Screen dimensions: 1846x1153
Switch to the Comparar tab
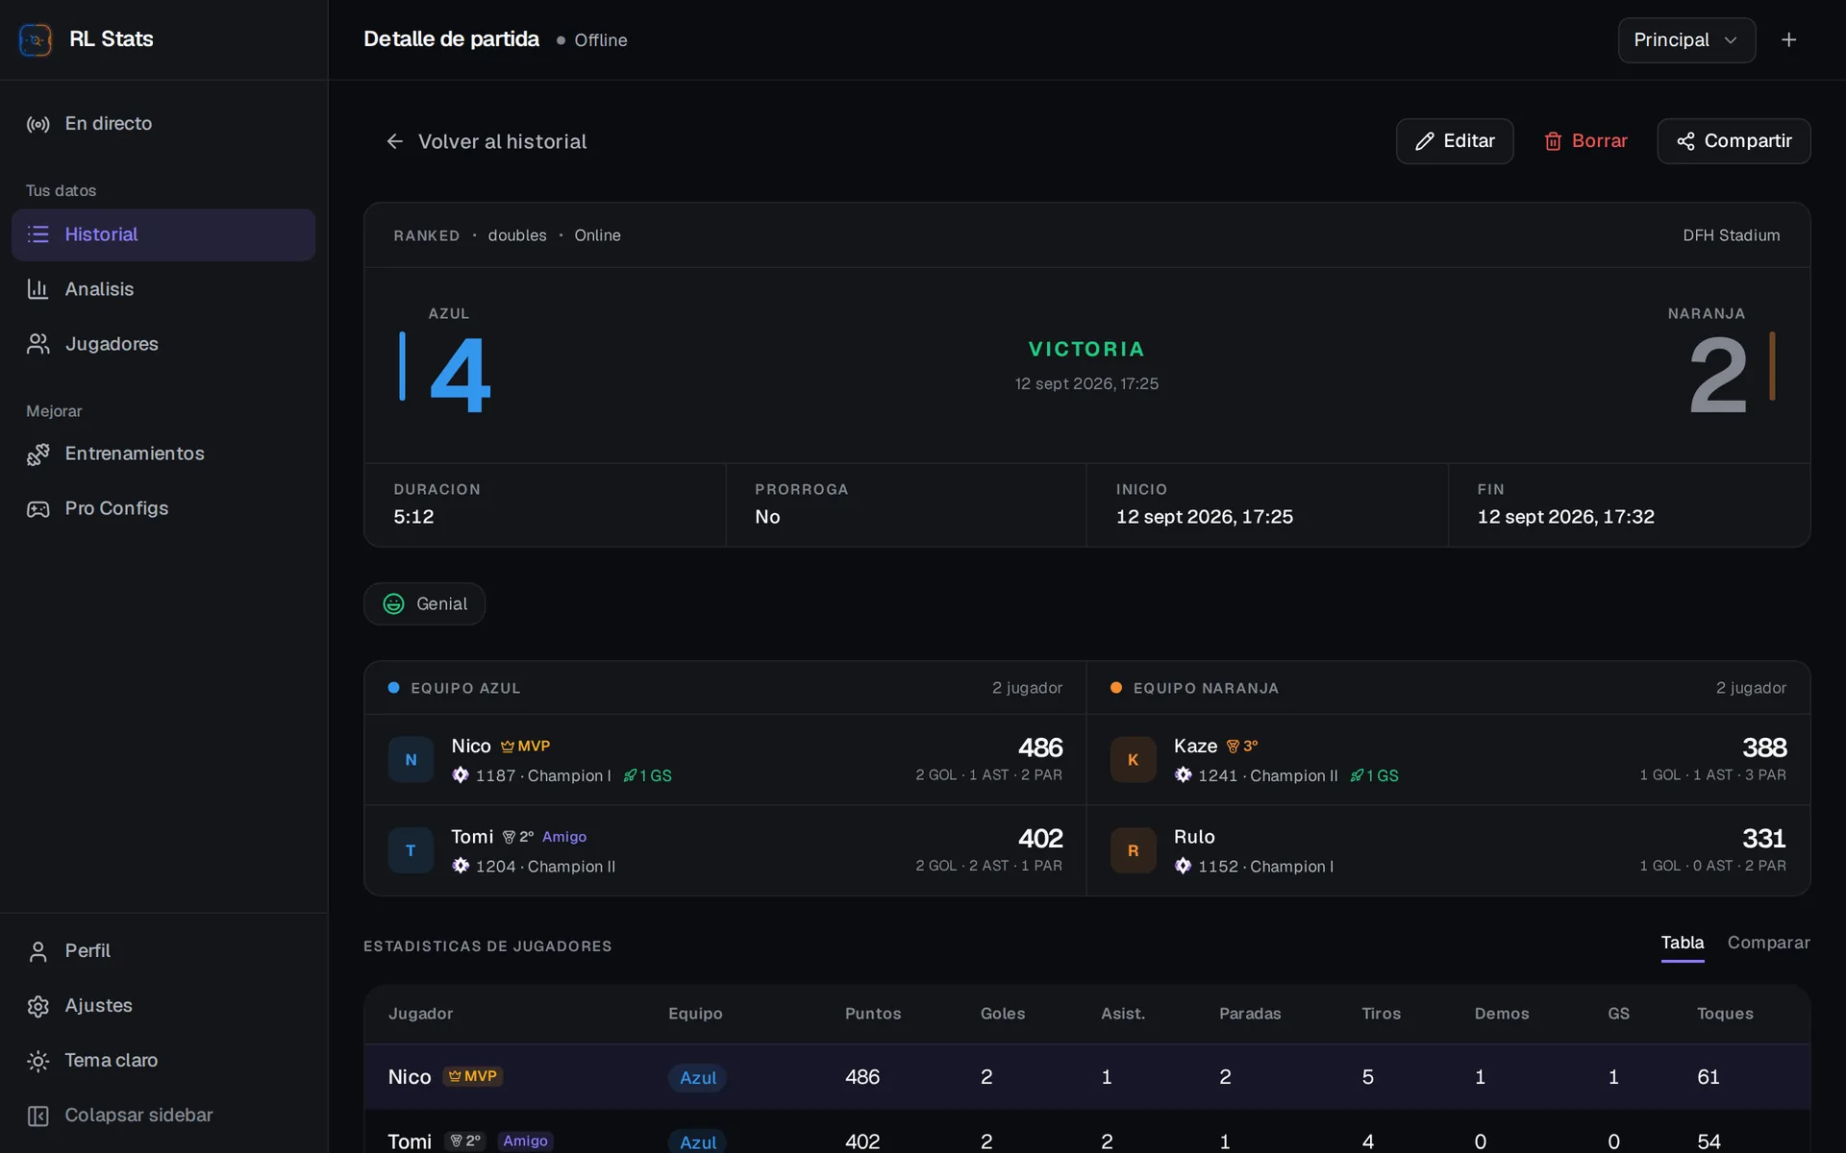coord(1768,944)
